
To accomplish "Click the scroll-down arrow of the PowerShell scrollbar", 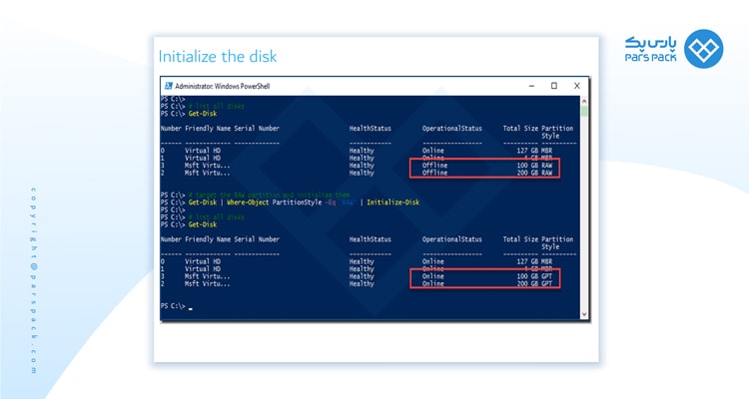I will 584,314.
